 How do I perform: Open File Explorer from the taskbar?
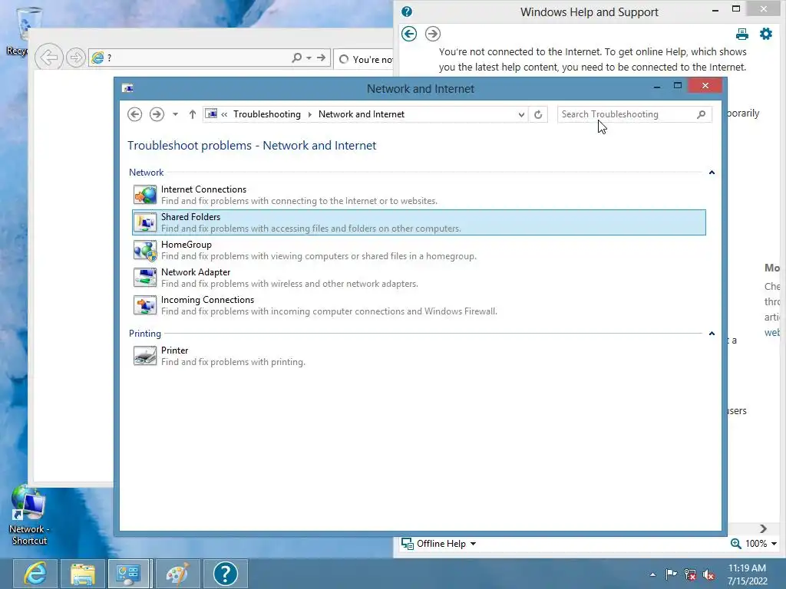click(83, 574)
